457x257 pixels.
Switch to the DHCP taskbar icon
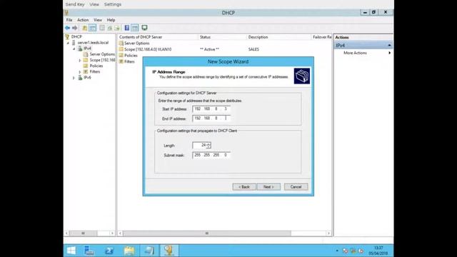point(169,251)
